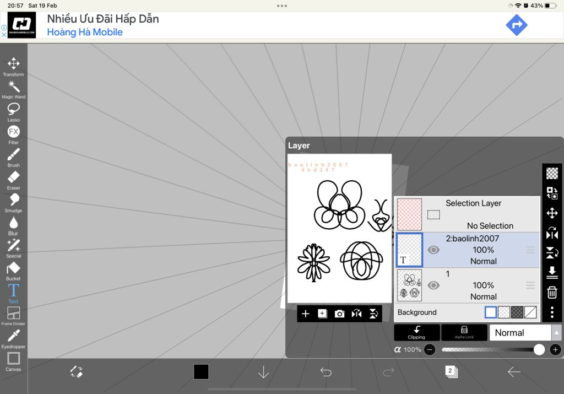
Task: Toggle Clipping for the layer
Action: coord(416,332)
